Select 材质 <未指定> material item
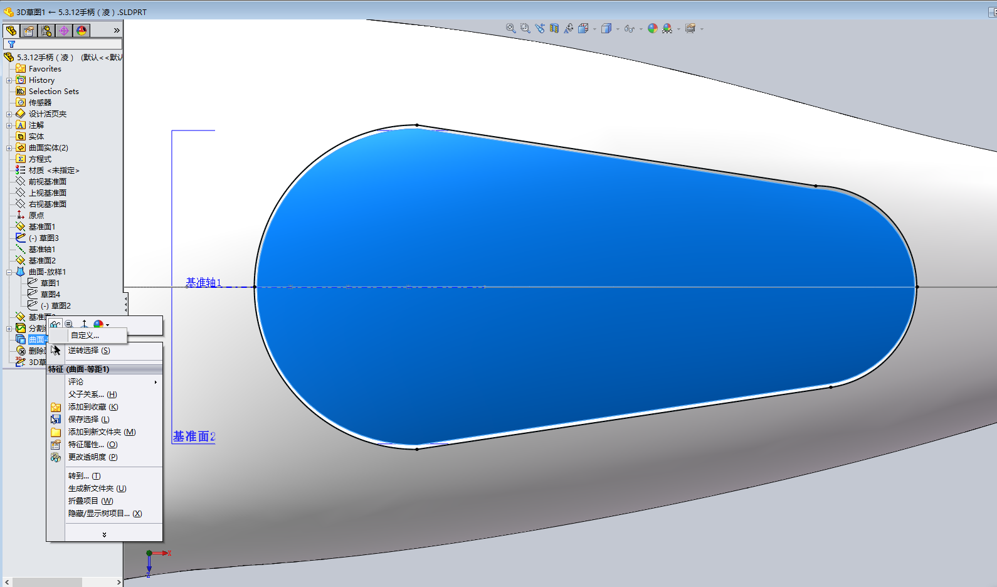Screen dimensions: 997x587 [x=48, y=171]
